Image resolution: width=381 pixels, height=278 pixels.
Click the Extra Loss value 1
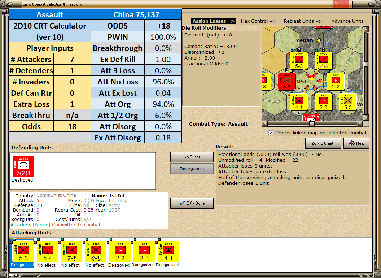click(72, 104)
